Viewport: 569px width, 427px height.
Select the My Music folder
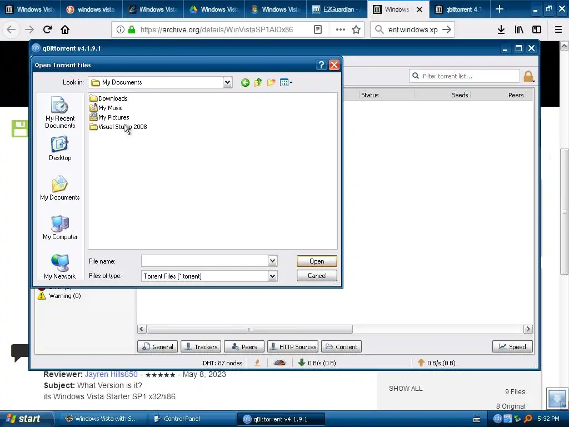point(106,108)
